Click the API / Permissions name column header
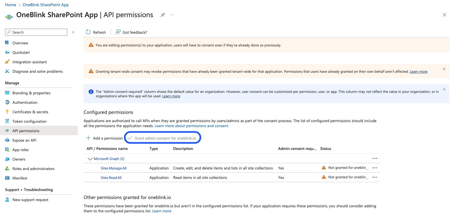The width and height of the screenshot is (454, 220). 107,148
